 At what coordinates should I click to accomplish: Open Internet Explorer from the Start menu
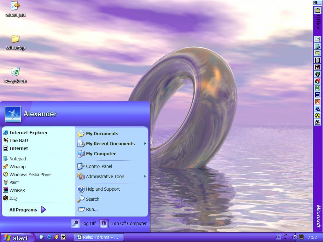(26, 133)
